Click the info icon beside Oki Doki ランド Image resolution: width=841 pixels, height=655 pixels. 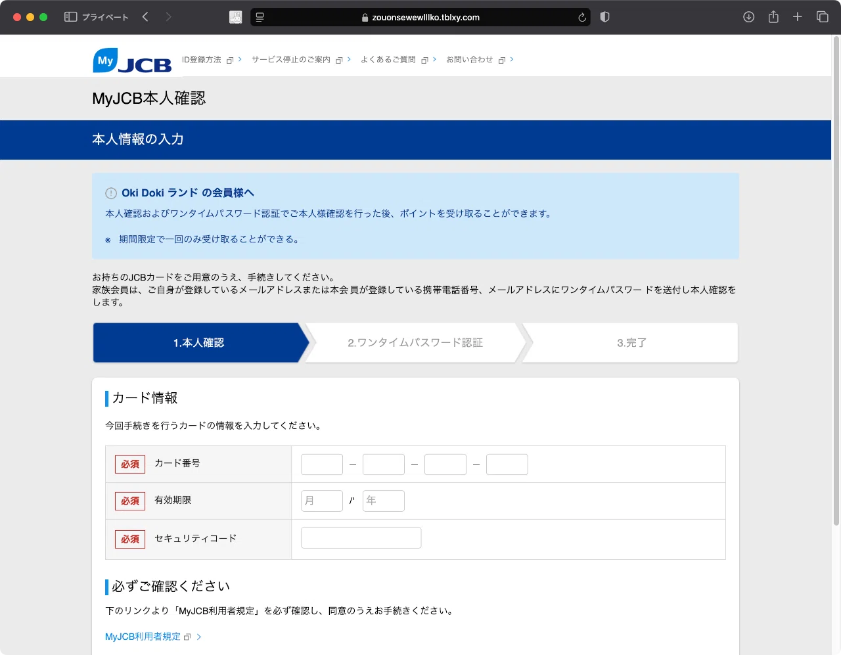point(111,193)
